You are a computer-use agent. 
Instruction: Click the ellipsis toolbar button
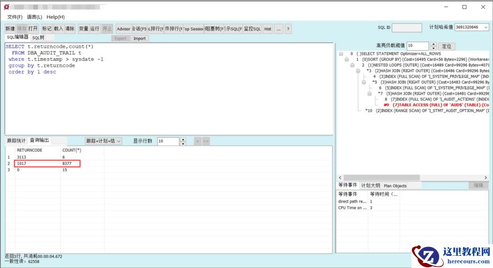[x=278, y=29]
